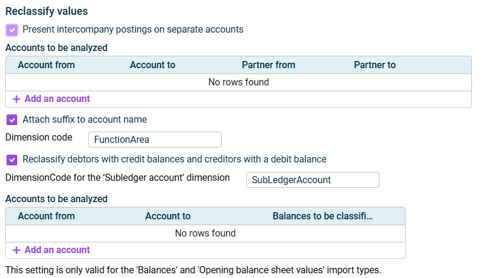Click 'Add an account' text under partner table
The width and height of the screenshot is (485, 278).
pyautogui.click(x=57, y=99)
